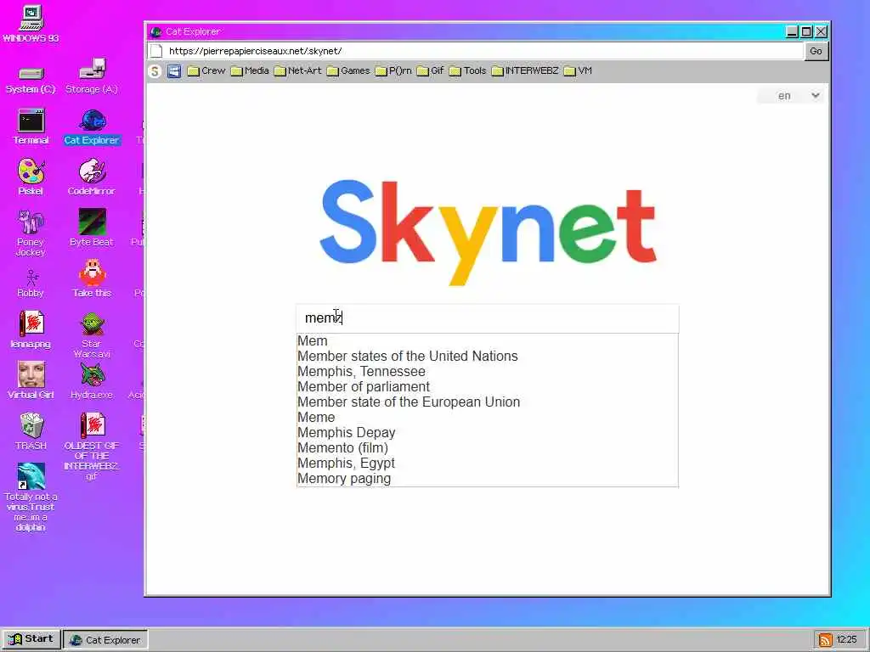Launch the Byte Beat icon
This screenshot has height=652, width=870.
[92, 228]
